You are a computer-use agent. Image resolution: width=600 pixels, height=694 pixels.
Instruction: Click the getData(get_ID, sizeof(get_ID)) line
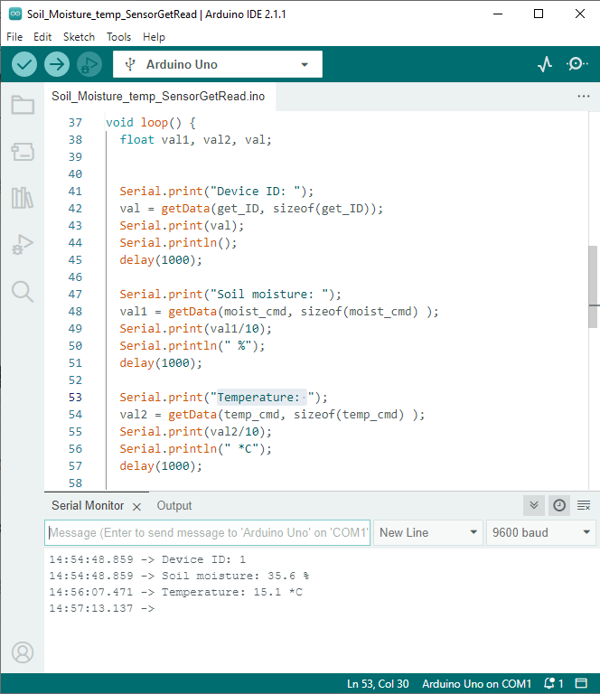(x=251, y=209)
